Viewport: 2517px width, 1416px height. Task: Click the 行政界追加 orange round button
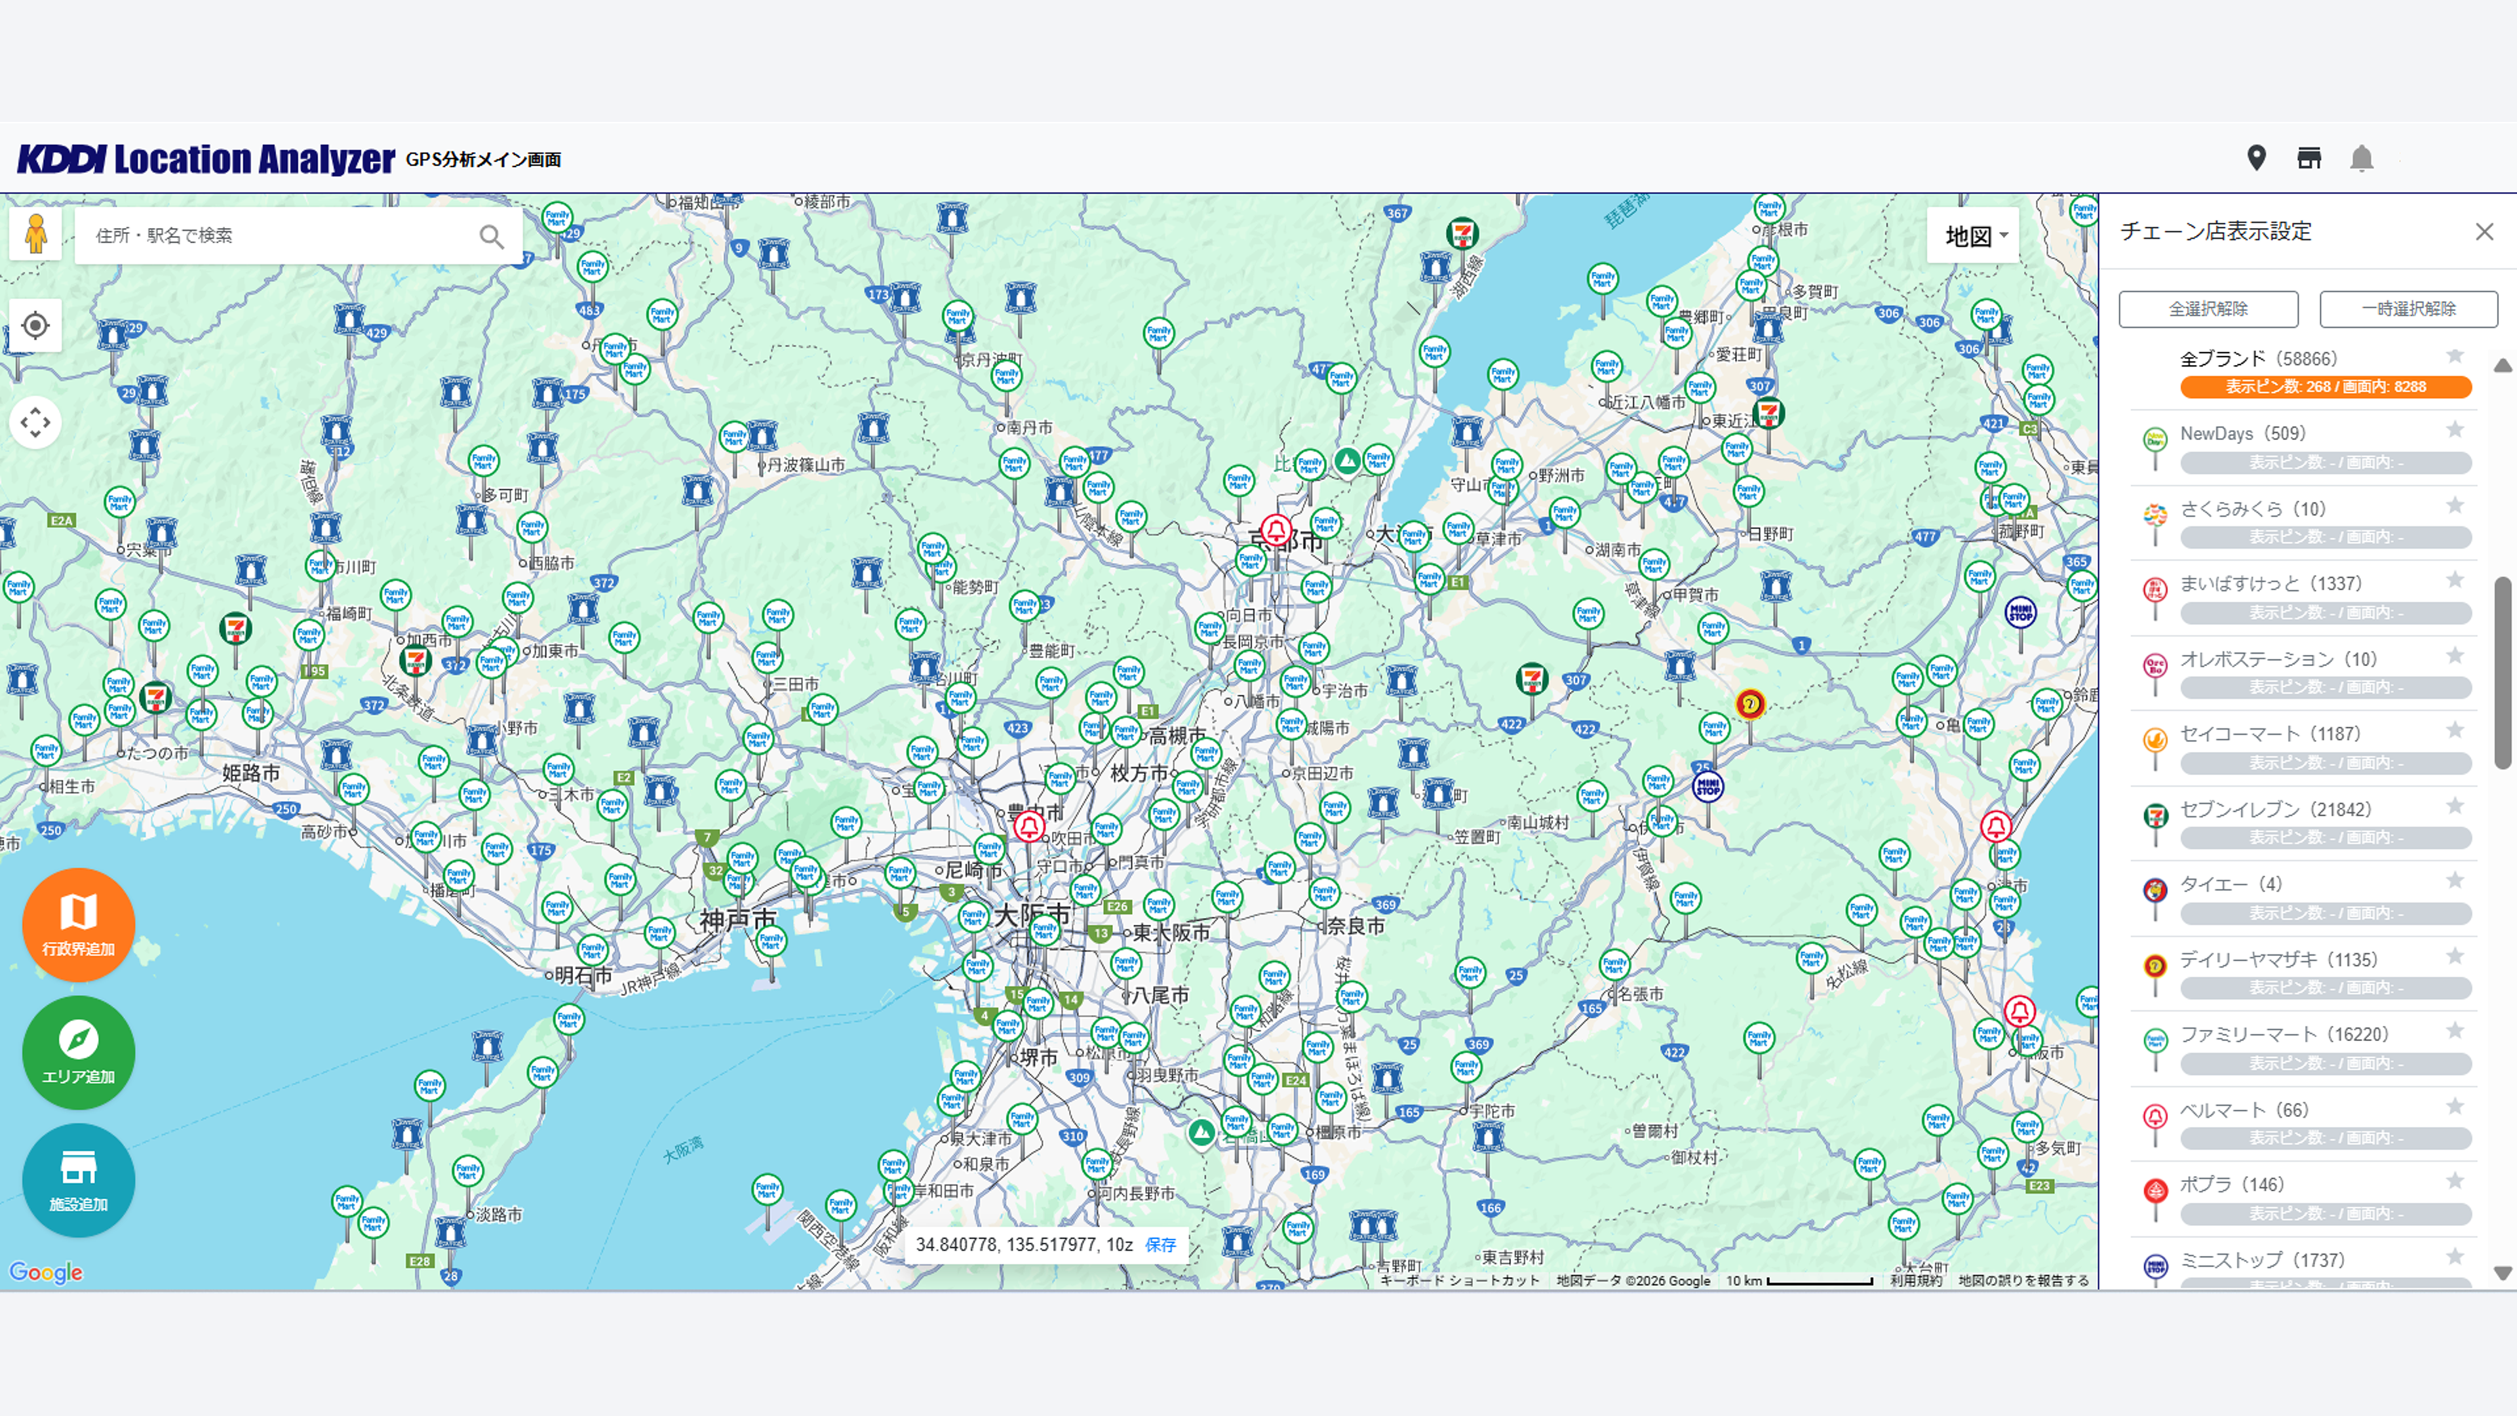pos(78,924)
